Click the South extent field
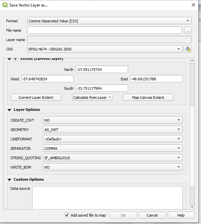Screen dimensions: 201x224 pos(102,88)
